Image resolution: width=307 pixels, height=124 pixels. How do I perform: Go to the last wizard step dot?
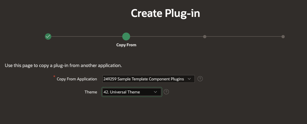click(283, 36)
